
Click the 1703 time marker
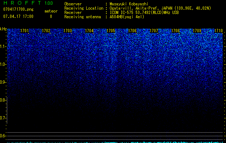(x=68, y=30)
